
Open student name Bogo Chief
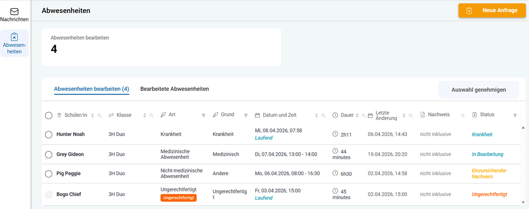pos(69,194)
